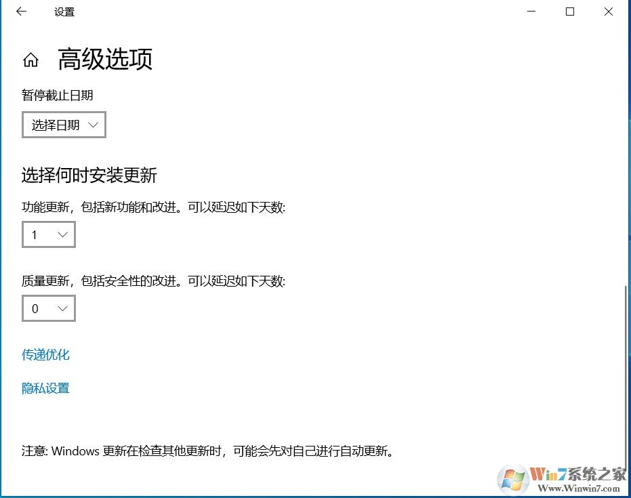Click the dropdown showing value 0
This screenshot has height=498, width=631.
[48, 308]
